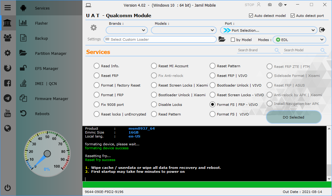Click the bar chart Flasher icon
The image size is (332, 196).
click(x=23, y=23)
